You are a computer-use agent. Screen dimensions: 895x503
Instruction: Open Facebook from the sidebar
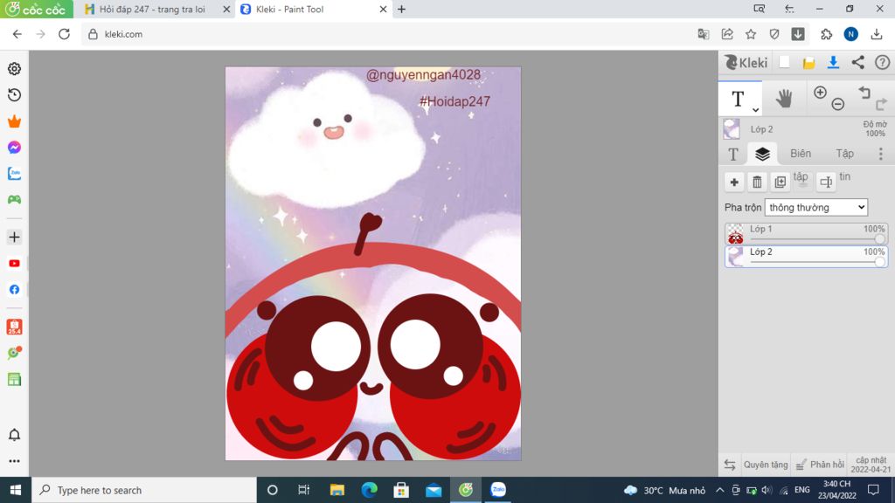[x=14, y=290]
